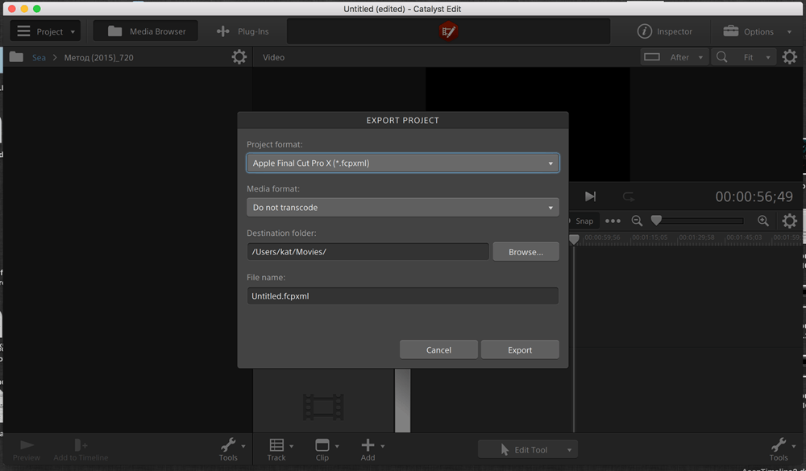806x471 pixels.
Task: Expand the Project format combo box
Action: click(402, 163)
